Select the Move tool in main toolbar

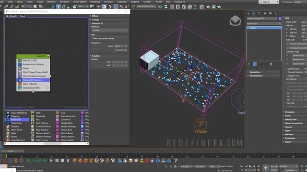pyautogui.click(x=58, y=7)
